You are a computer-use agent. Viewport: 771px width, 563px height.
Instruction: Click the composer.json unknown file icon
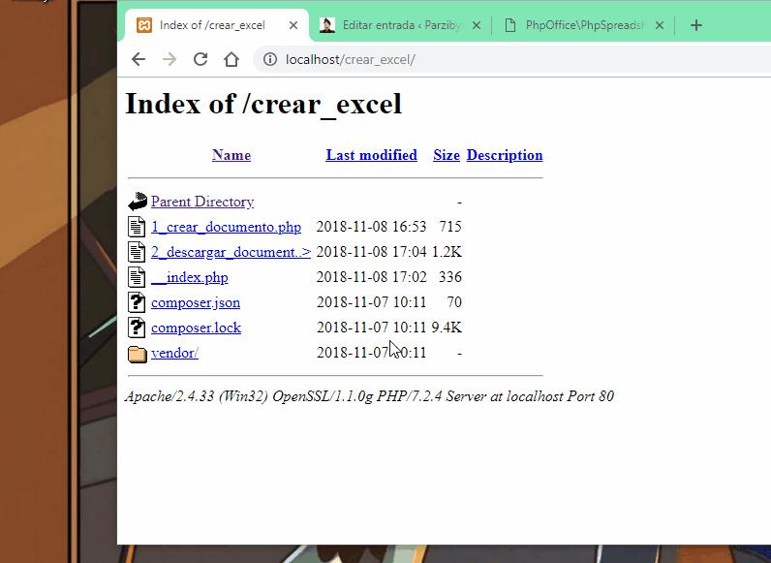click(x=137, y=302)
